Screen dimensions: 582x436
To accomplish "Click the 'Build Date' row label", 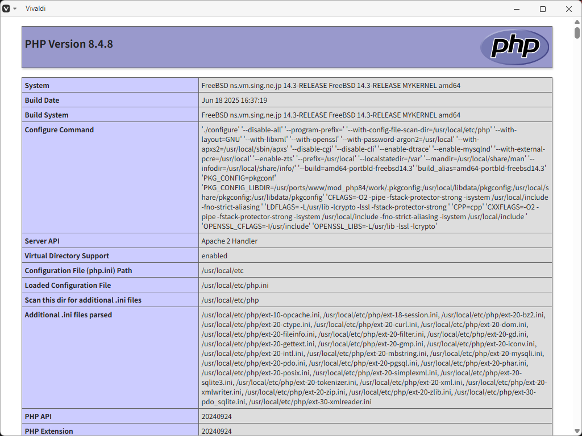I will click(x=42, y=100).
